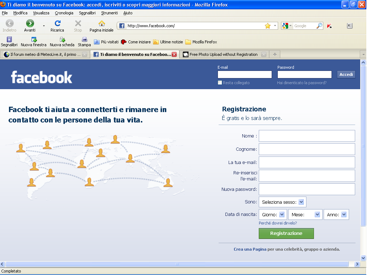Enable the Resta collegato checkbox
Image resolution: width=367 pixels, height=275 pixels.
click(220, 82)
